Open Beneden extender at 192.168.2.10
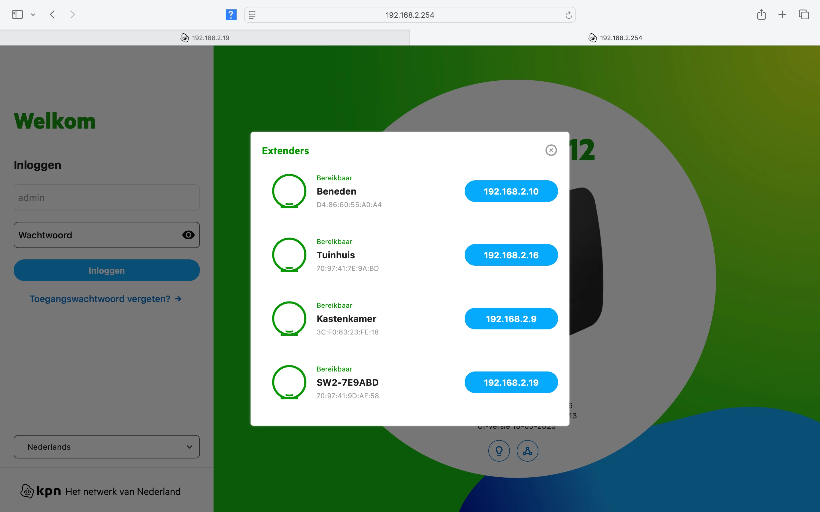This screenshot has width=820, height=512. (511, 191)
